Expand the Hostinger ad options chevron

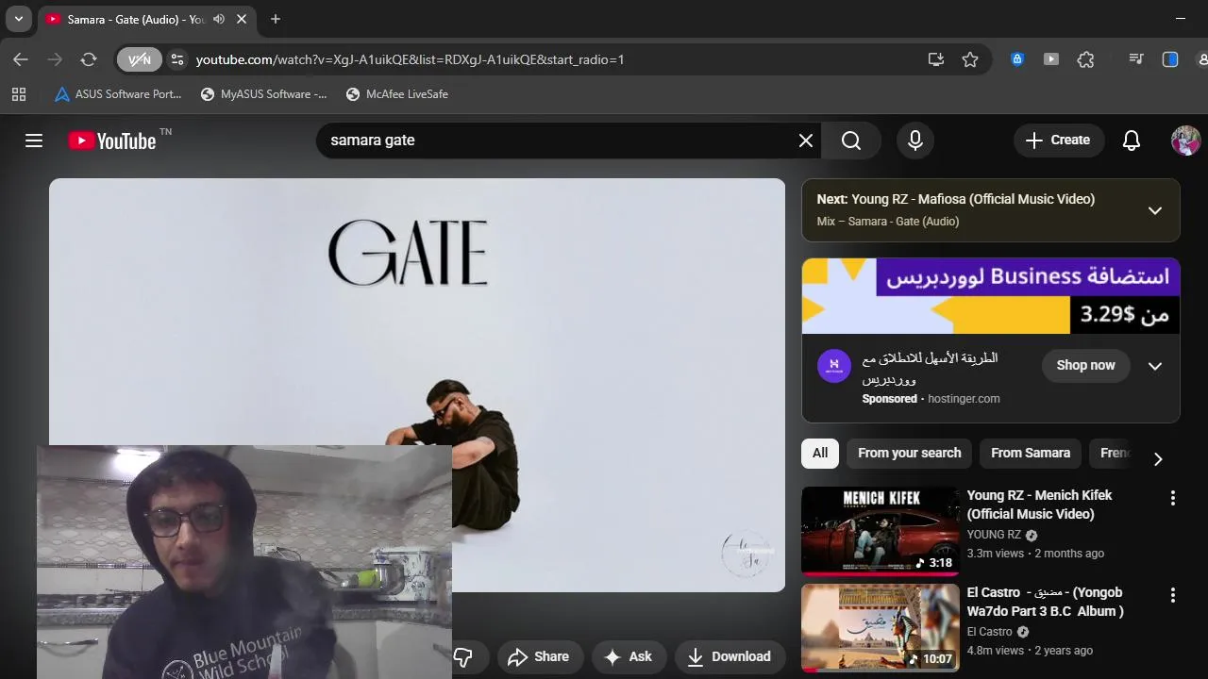(x=1155, y=366)
